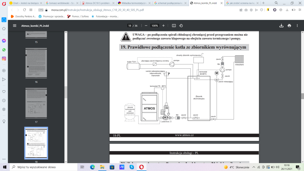
Task: Open Instagram in the Opera sidebar
Action: [4, 59]
